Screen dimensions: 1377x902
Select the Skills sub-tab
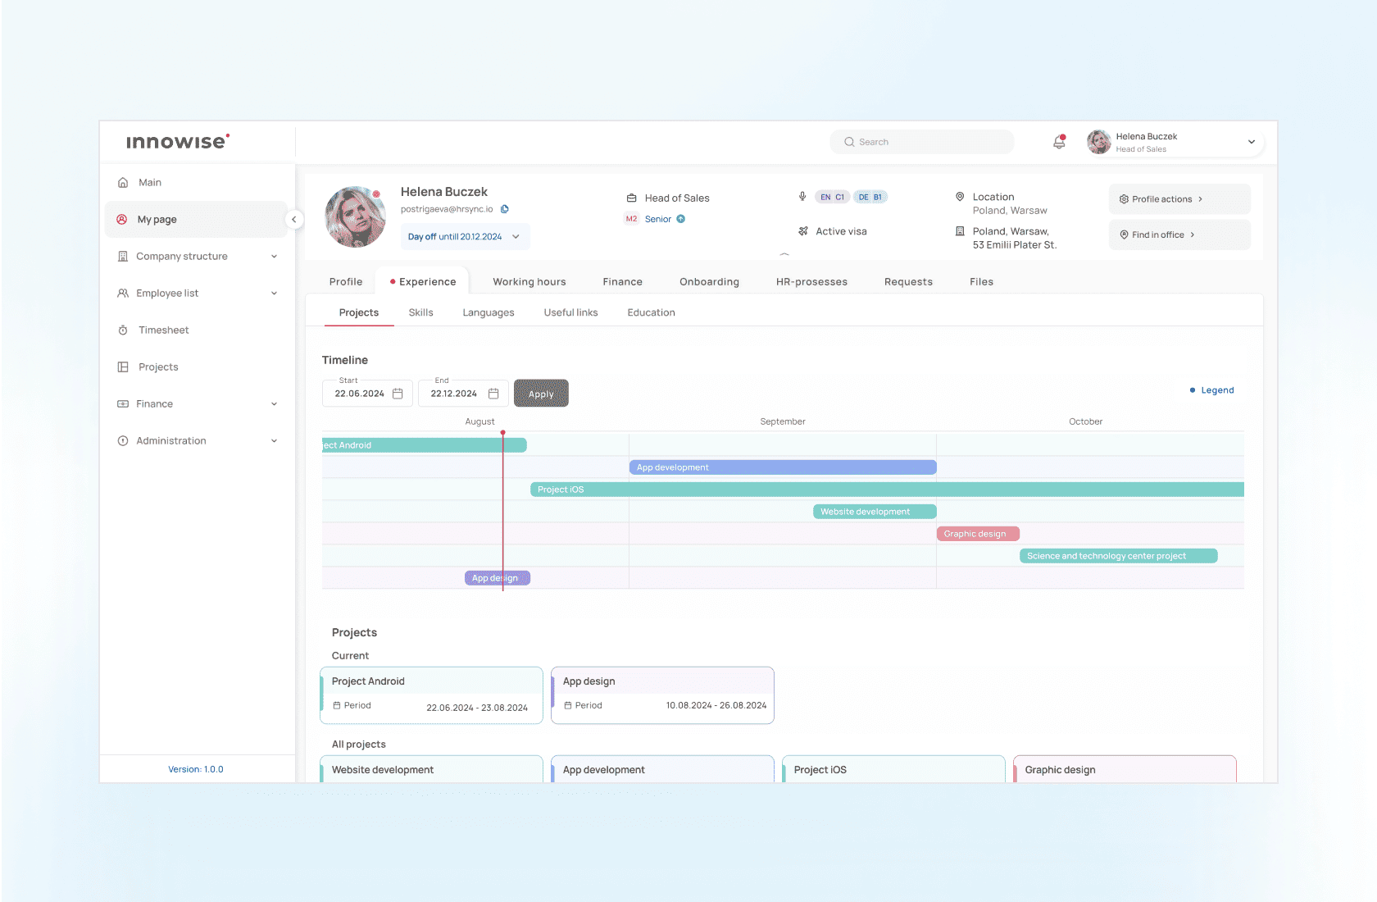(420, 312)
